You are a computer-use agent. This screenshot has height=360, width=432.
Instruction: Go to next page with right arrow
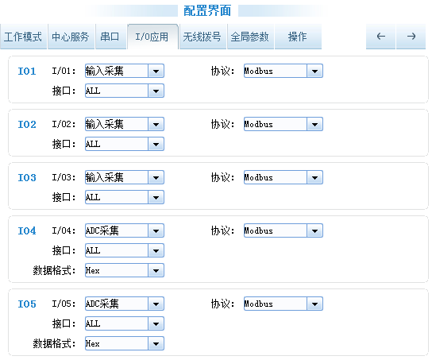click(x=411, y=37)
